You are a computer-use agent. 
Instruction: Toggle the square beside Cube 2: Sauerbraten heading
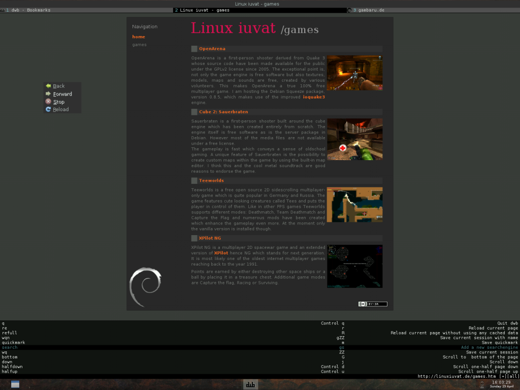pyautogui.click(x=194, y=112)
